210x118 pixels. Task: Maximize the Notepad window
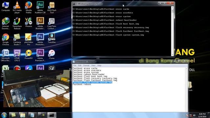point(178,61)
